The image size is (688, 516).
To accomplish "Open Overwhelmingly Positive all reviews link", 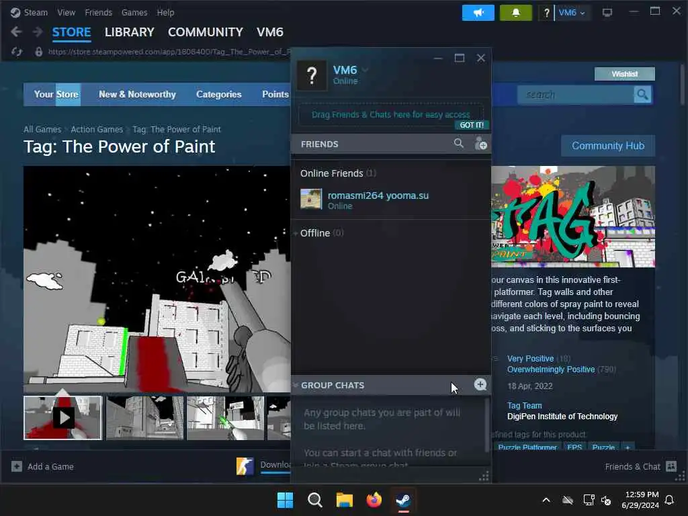I will (x=551, y=370).
